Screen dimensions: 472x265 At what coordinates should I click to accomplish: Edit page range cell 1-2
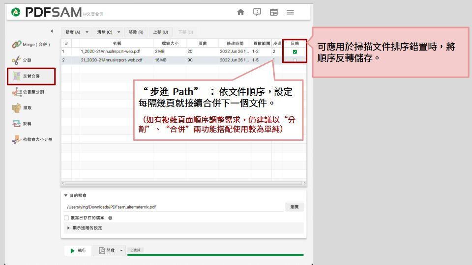[261, 52]
